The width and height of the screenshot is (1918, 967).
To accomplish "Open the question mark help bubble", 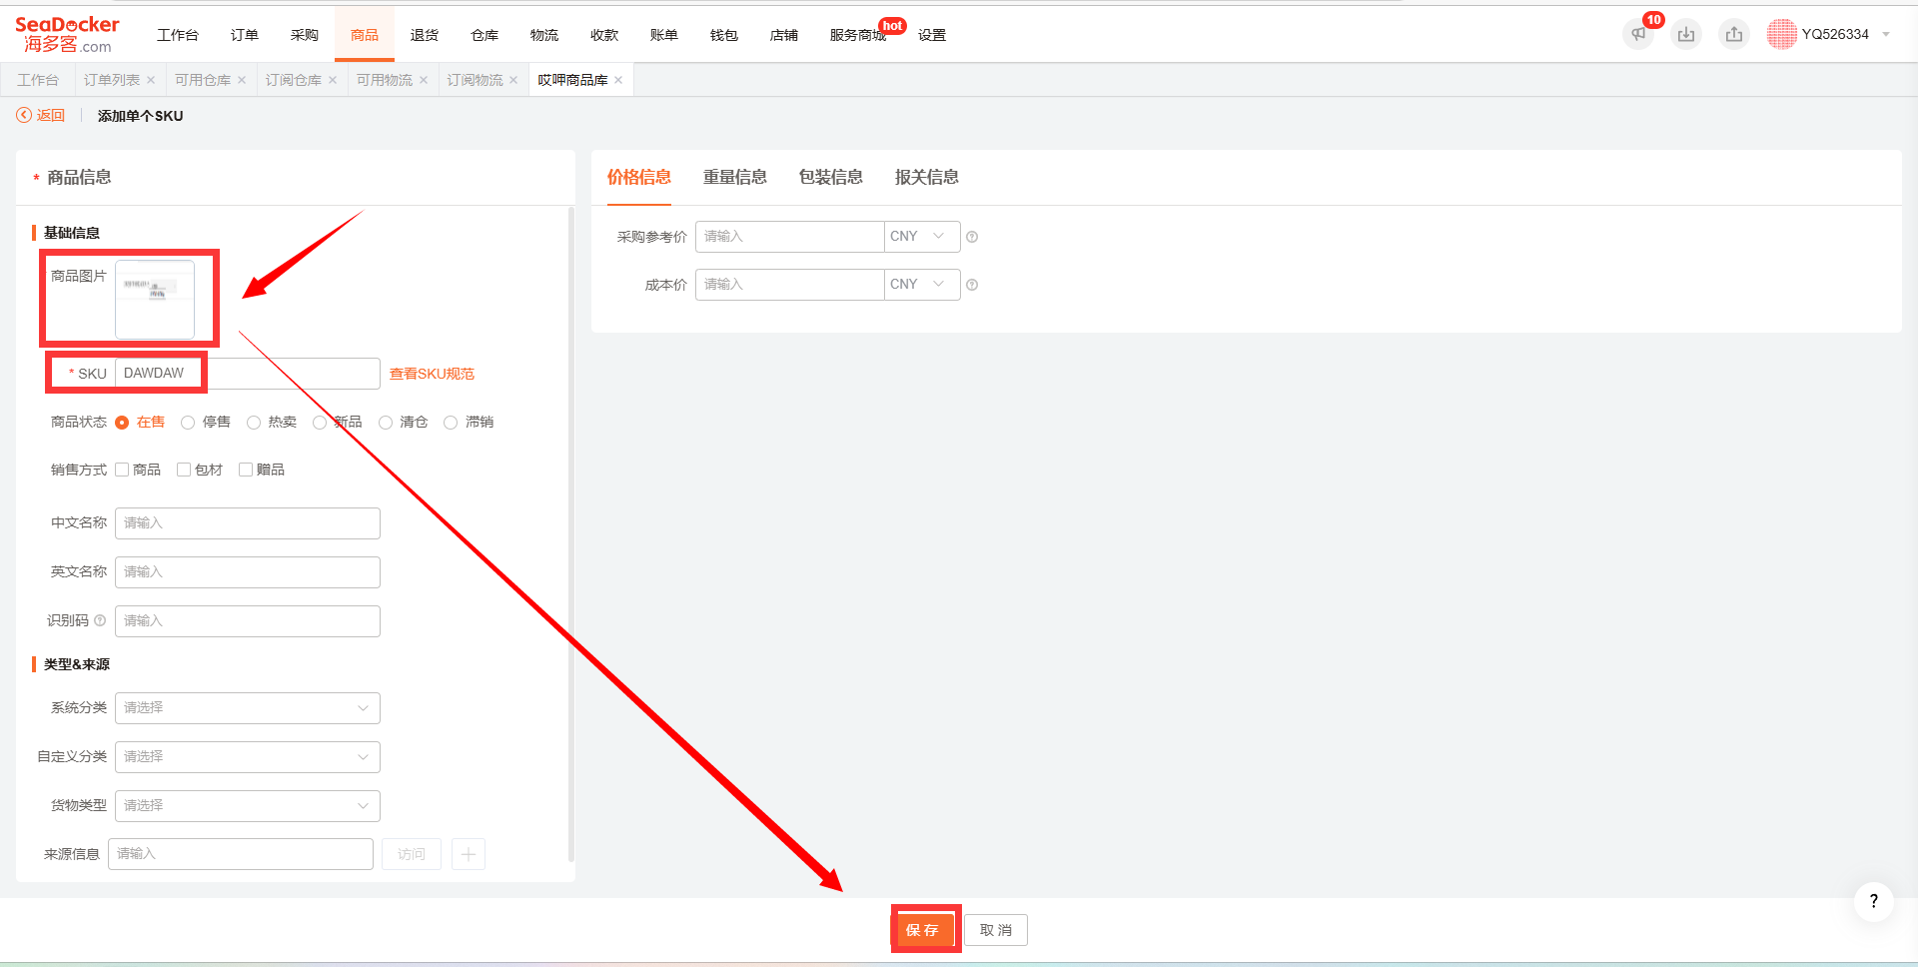I will 1873,901.
